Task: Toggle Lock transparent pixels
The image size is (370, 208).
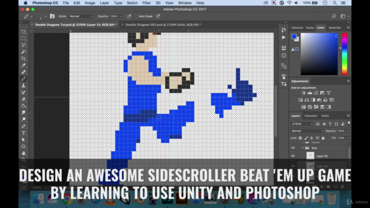Action: pos(300,138)
